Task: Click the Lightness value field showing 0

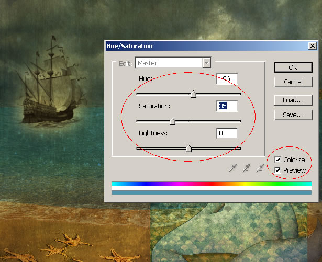Action: coord(227,133)
